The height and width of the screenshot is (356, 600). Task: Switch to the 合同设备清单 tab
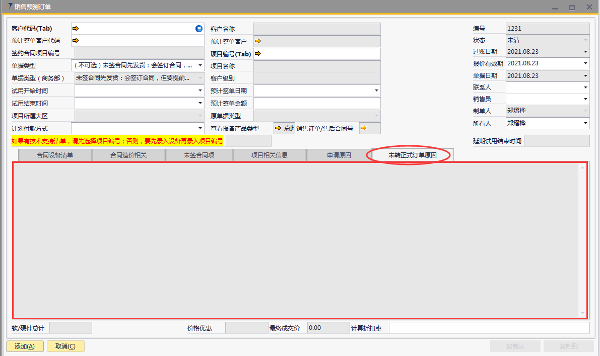(55, 155)
